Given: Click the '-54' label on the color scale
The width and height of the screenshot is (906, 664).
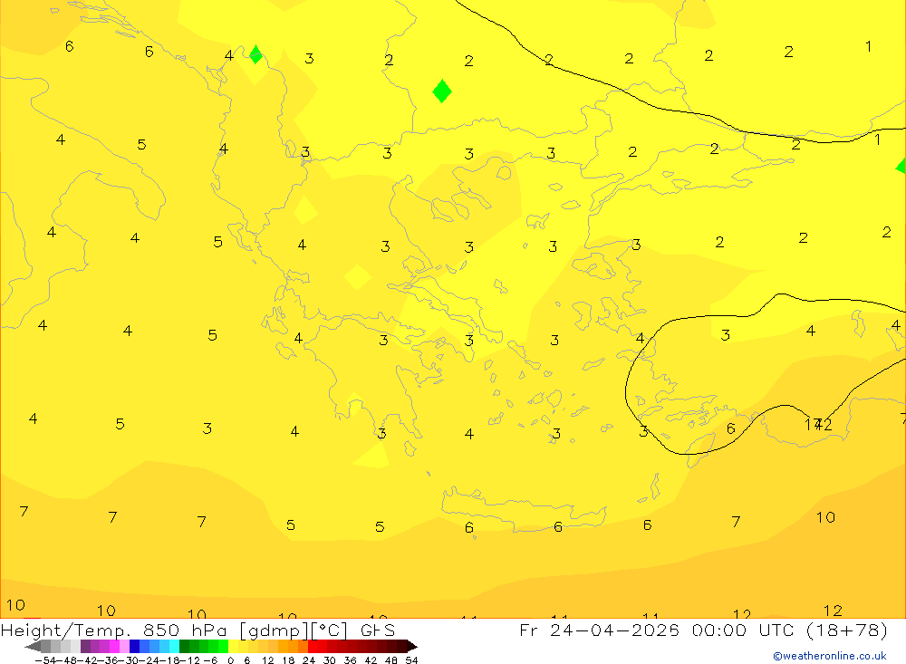Looking at the screenshot, I should tap(45, 660).
